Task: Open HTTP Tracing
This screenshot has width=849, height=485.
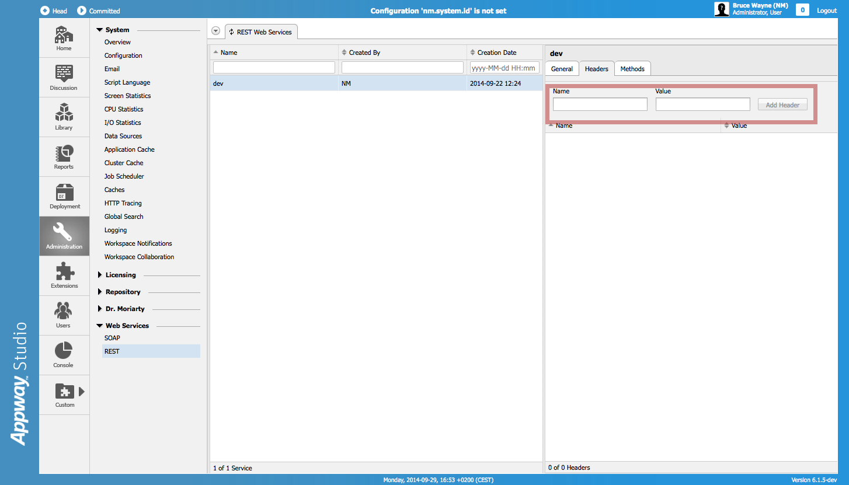Action: pos(123,203)
